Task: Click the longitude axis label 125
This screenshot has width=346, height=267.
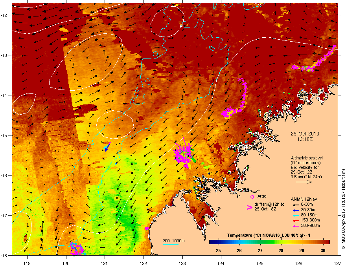Action: tap(260, 263)
